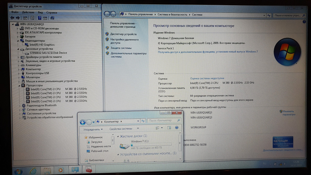Collapse the Дисковые устройства node
Screen dimensions: 311x175
point(18,49)
